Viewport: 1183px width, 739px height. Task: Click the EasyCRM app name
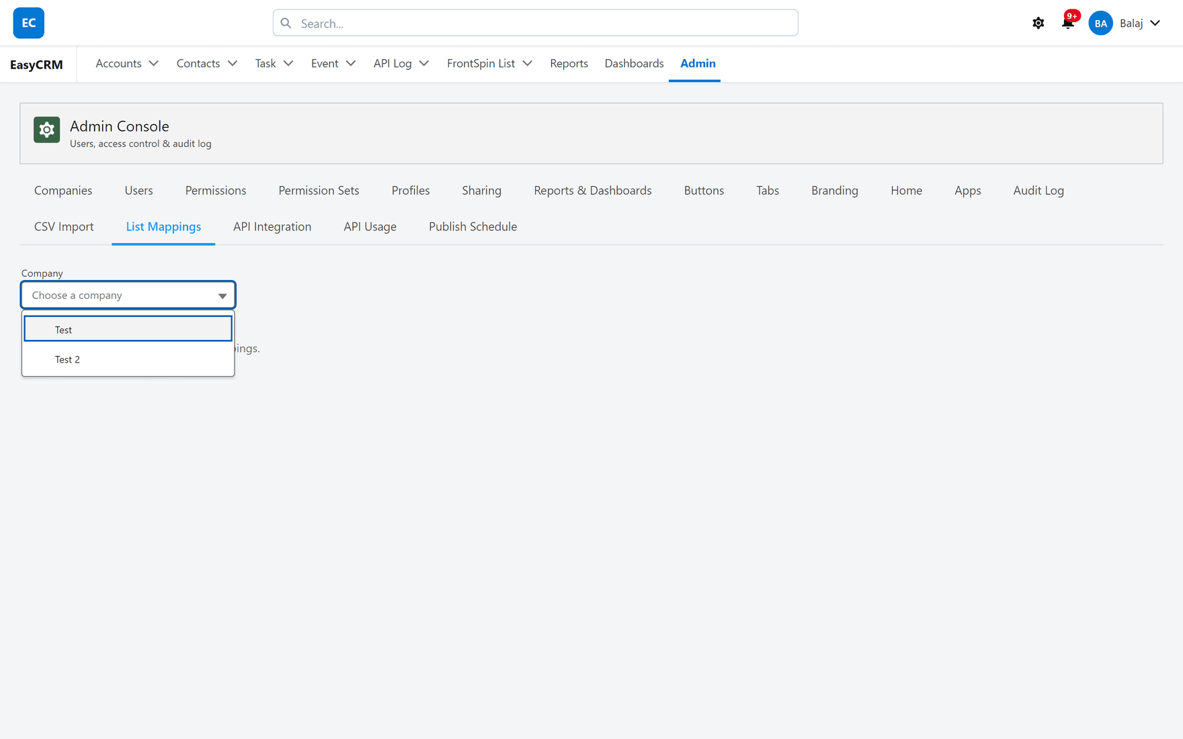tap(36, 64)
